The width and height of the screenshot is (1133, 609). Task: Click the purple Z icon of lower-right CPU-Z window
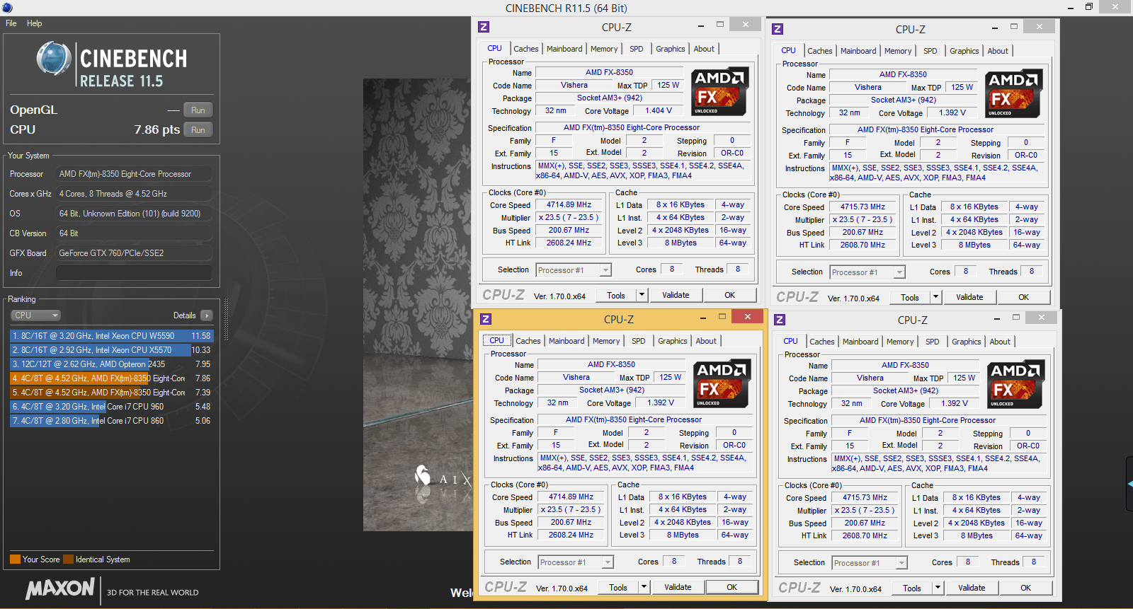pyautogui.click(x=780, y=320)
